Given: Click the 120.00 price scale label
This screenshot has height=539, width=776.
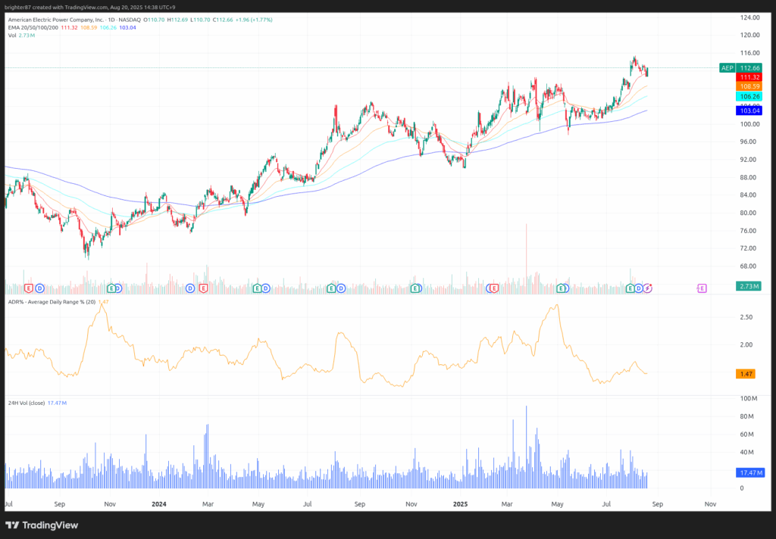Looking at the screenshot, I should pos(749,35).
